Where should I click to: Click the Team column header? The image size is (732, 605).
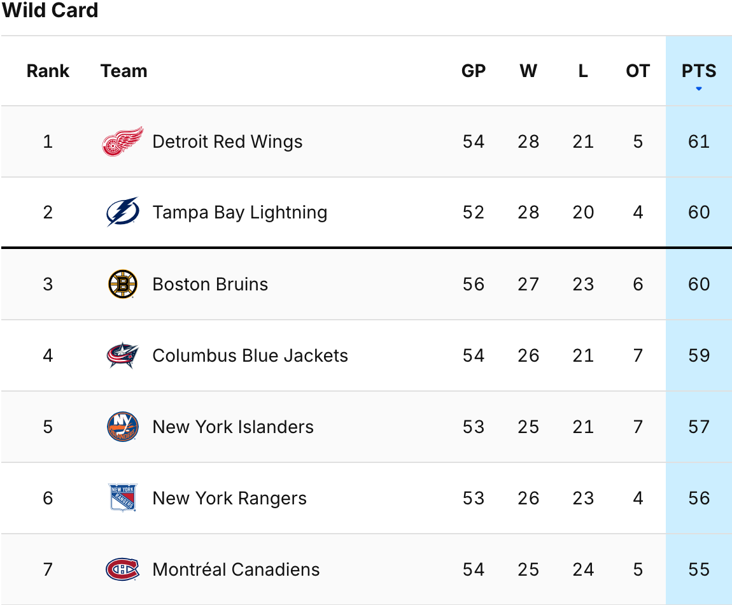click(x=123, y=71)
